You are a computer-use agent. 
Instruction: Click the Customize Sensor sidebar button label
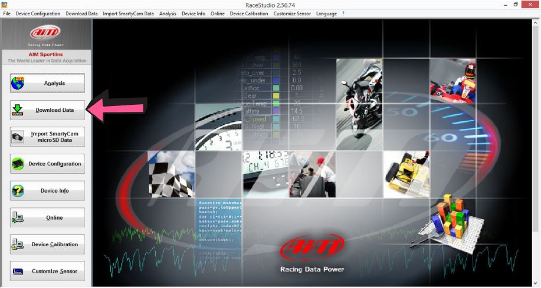tap(54, 272)
